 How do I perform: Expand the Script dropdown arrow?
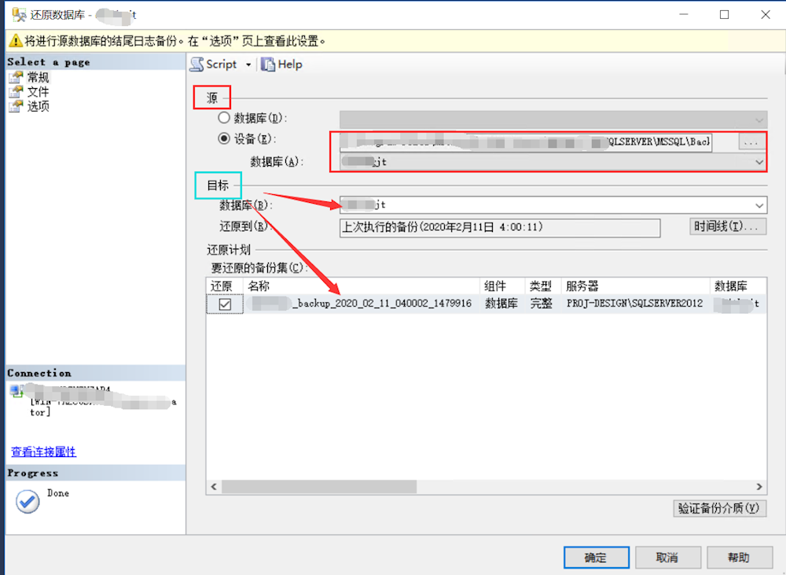tap(249, 65)
